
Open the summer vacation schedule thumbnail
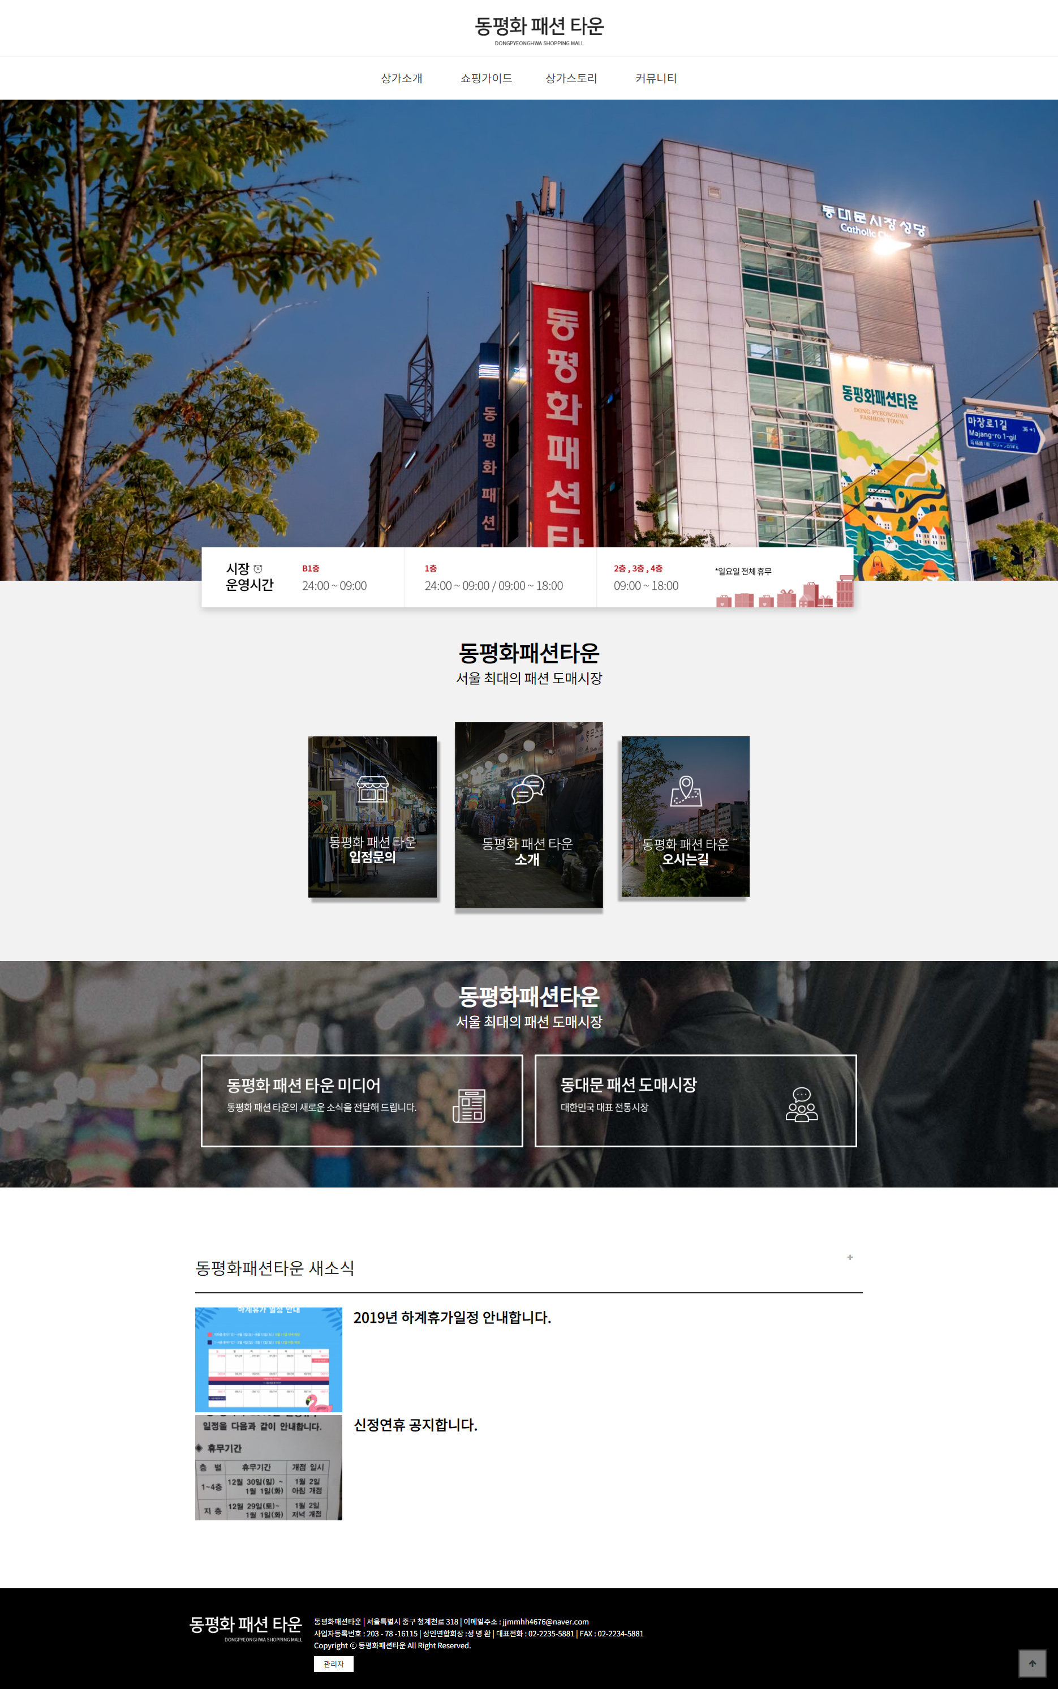(x=269, y=1360)
